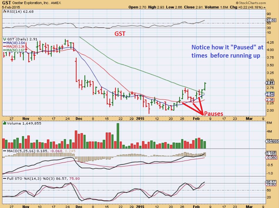The image size is (279, 208).
Task: Click the GST (Daily) 2.91 price legend
Action: click(22, 39)
